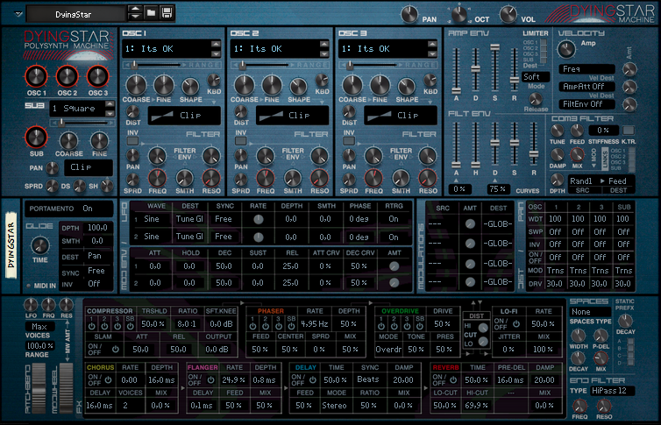Click the Pitchbend wheel

(39, 388)
